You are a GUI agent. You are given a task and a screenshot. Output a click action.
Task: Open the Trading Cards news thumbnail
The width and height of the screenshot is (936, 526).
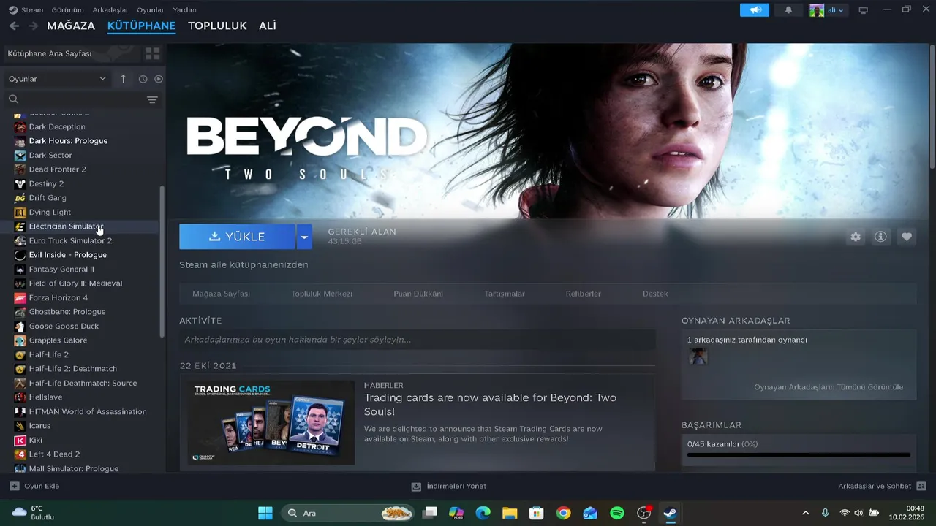pyautogui.click(x=271, y=422)
